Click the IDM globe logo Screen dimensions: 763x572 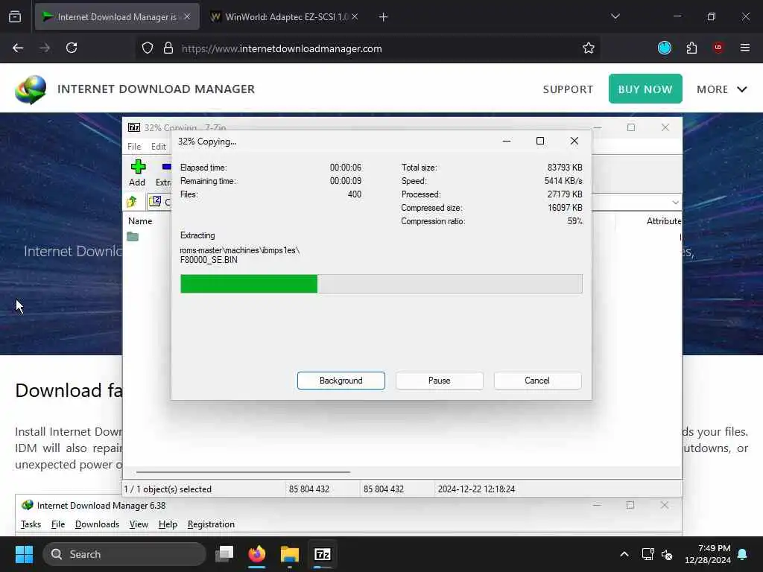click(x=30, y=89)
